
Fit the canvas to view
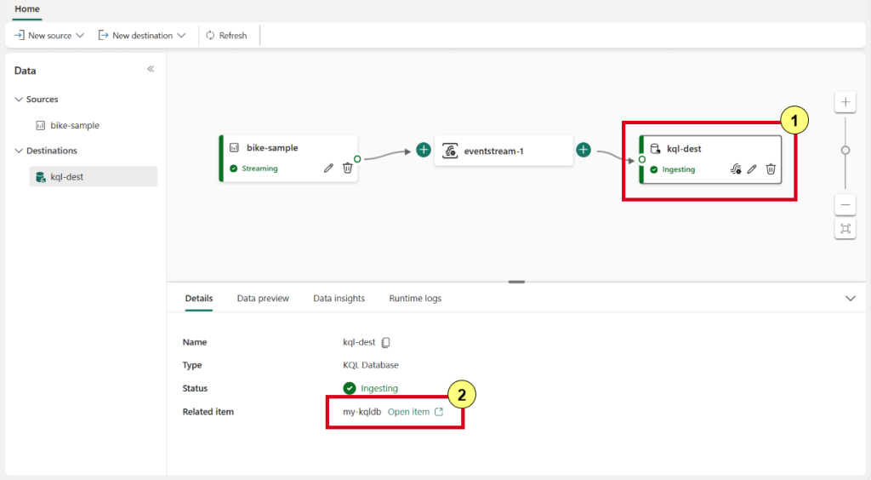point(845,228)
